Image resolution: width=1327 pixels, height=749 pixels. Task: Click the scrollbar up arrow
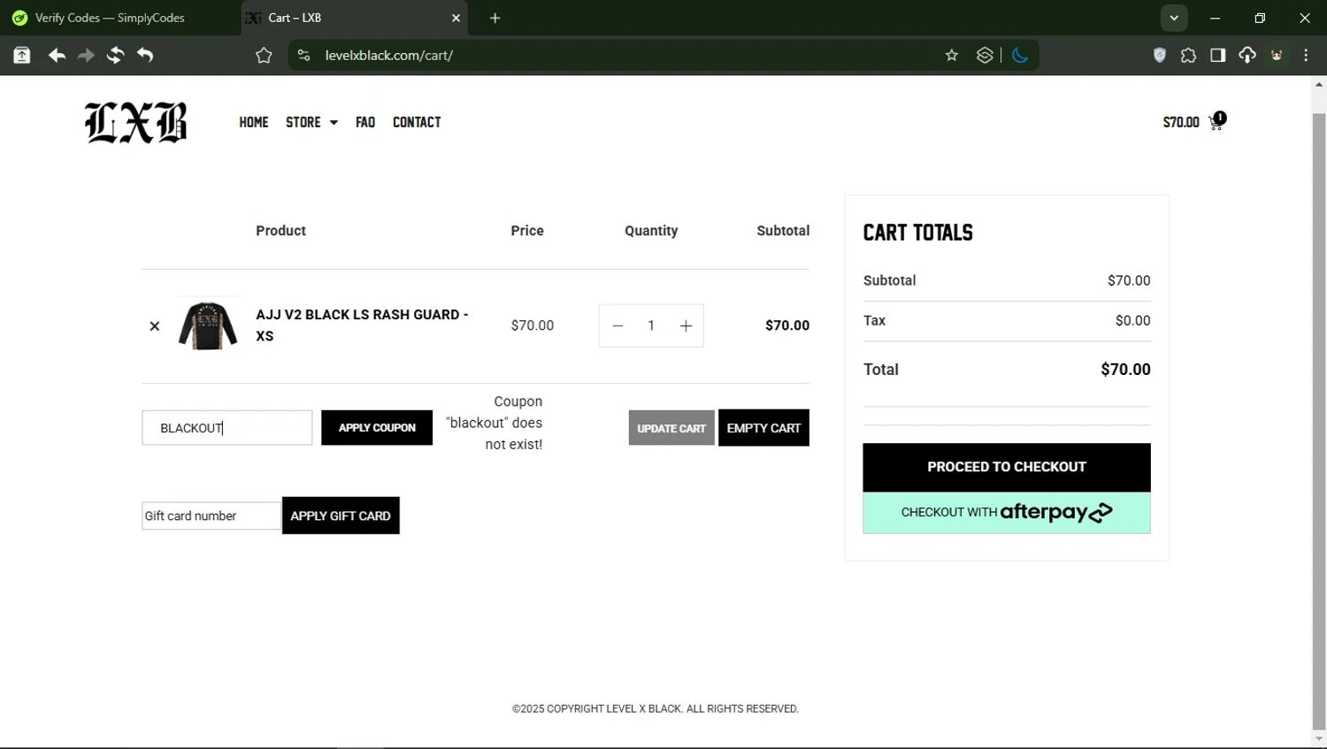1319,85
